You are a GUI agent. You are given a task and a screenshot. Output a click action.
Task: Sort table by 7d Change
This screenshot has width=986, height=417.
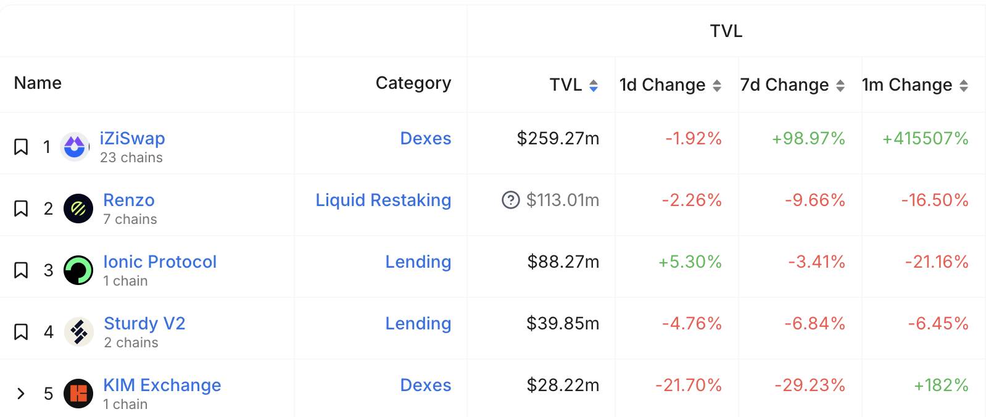point(840,86)
